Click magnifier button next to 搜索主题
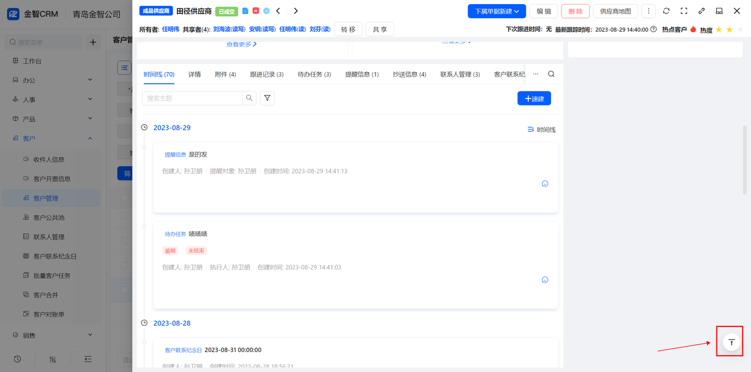The width and height of the screenshot is (751, 372). pyautogui.click(x=249, y=98)
